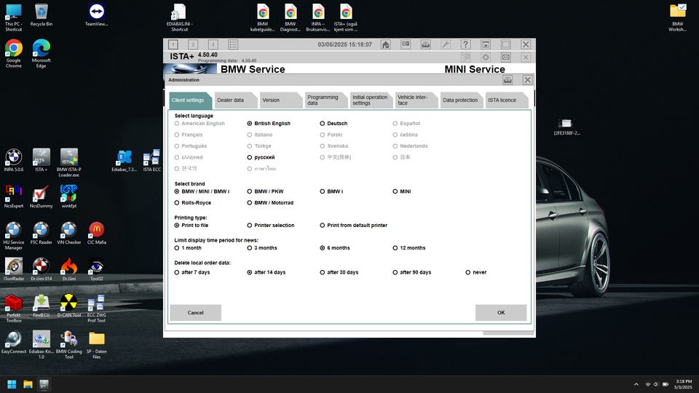Open NcsDummy desktop icon

coord(41,196)
